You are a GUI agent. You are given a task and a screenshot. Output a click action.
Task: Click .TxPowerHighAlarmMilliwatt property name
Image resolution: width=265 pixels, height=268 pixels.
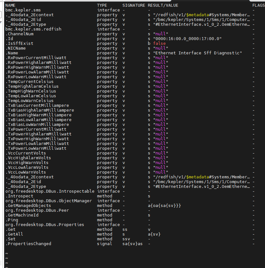(38, 134)
